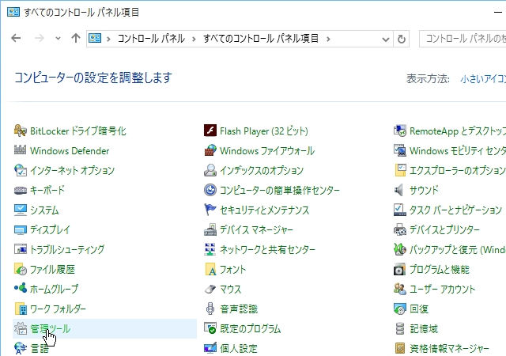Open the ネットワークと共有センター link text

pyautogui.click(x=267, y=249)
